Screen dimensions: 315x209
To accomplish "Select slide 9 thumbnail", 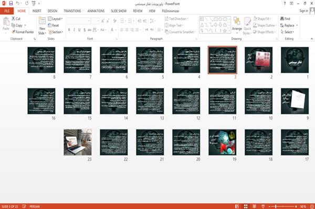I will pos(295,101).
